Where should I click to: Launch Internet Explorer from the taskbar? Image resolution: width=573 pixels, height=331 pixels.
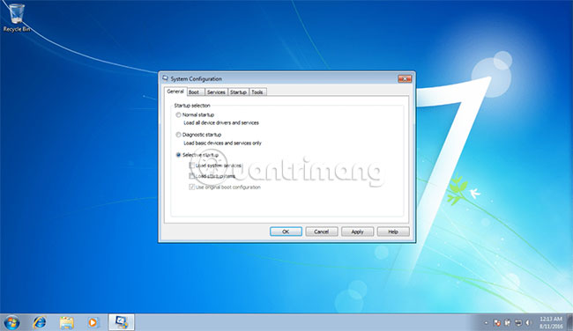pos(40,322)
